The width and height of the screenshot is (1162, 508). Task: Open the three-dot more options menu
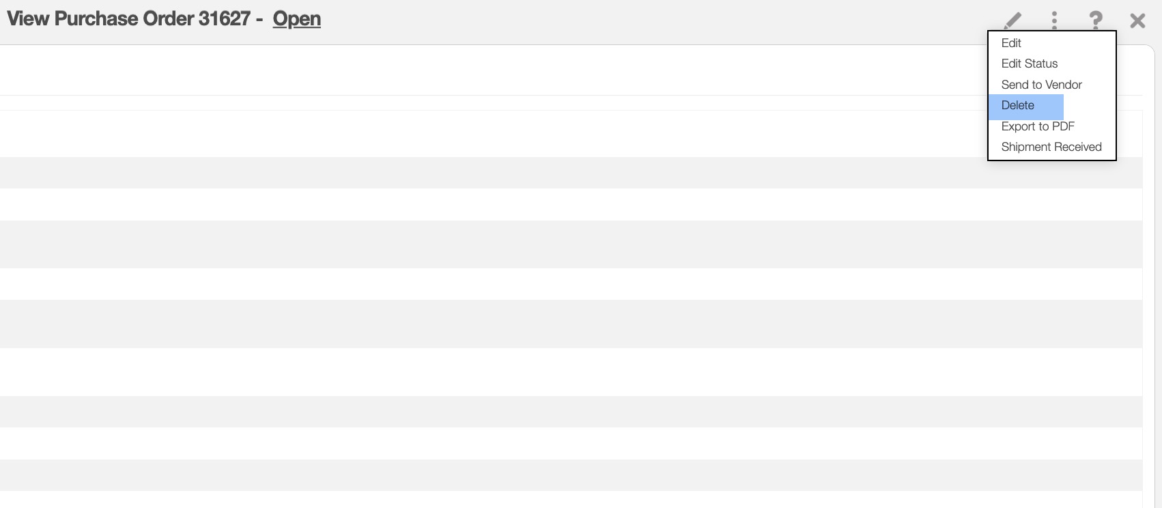click(x=1054, y=20)
